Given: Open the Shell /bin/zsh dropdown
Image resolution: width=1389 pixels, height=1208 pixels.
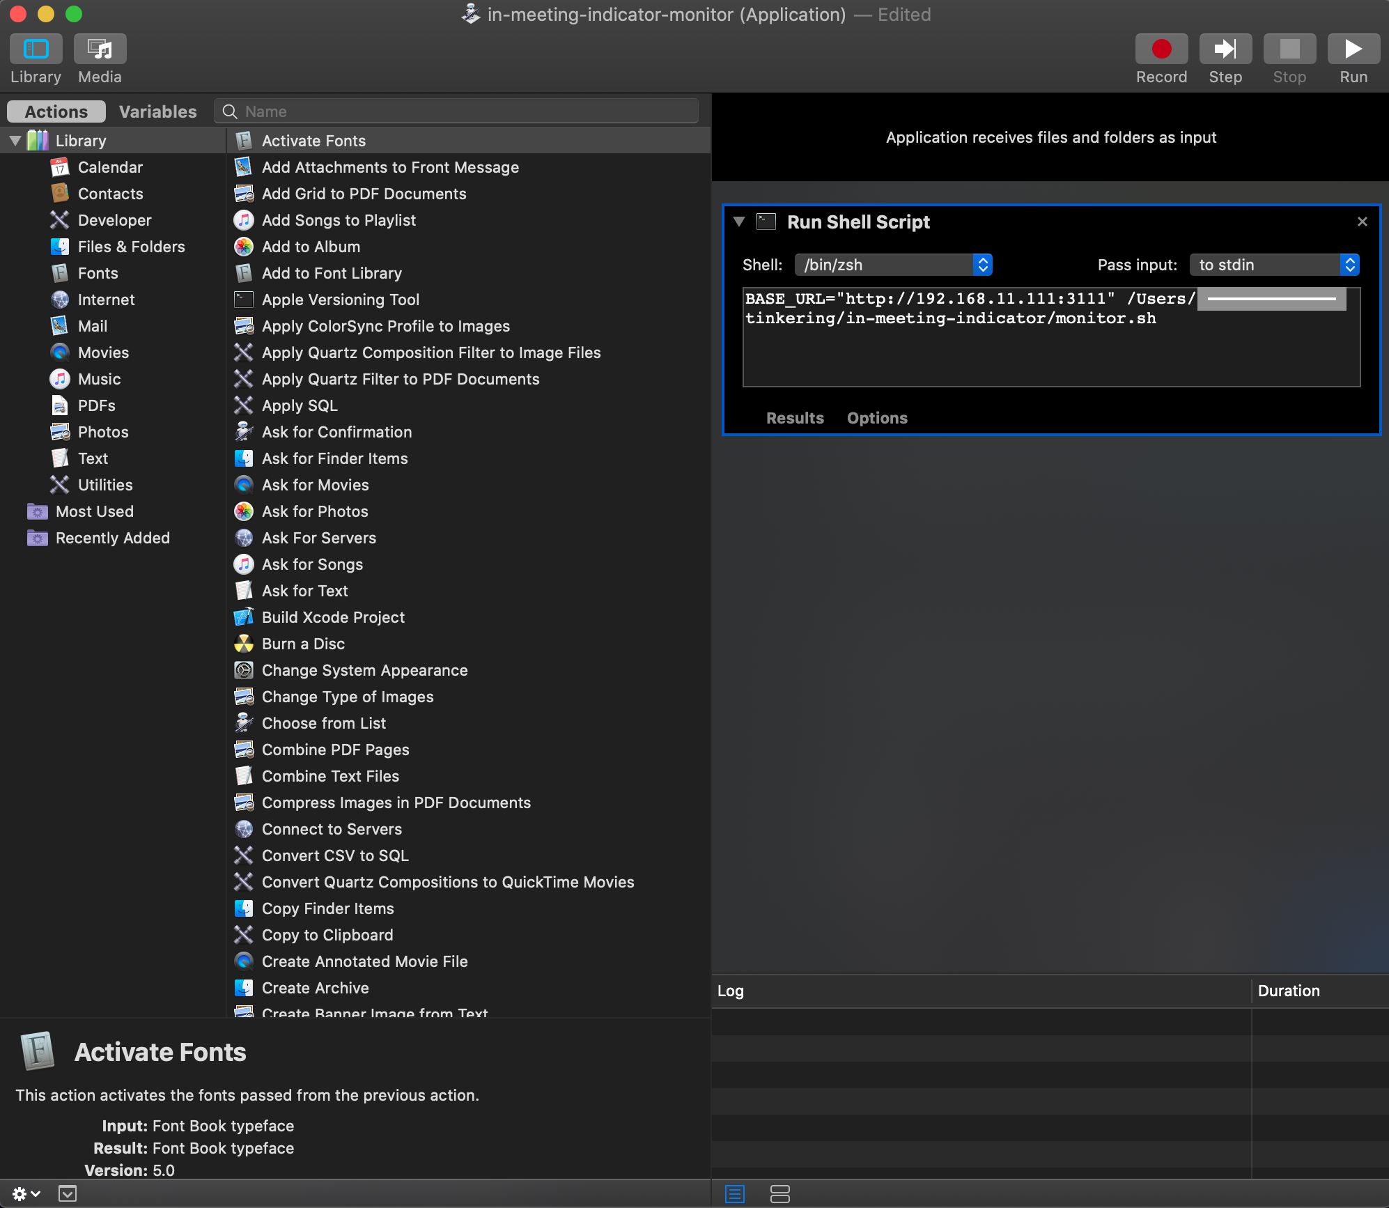Looking at the screenshot, I should point(893,265).
